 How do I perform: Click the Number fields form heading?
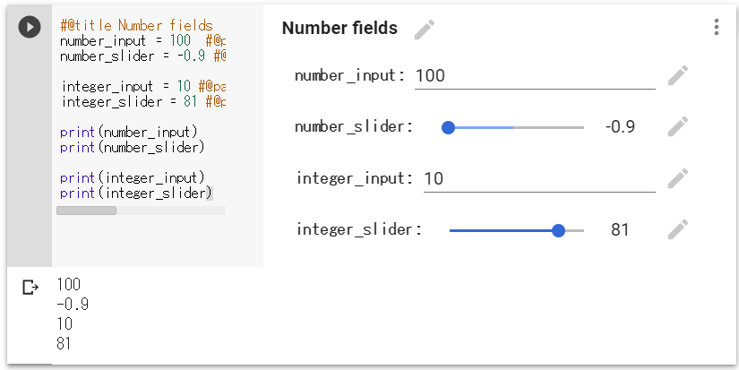pyautogui.click(x=339, y=29)
